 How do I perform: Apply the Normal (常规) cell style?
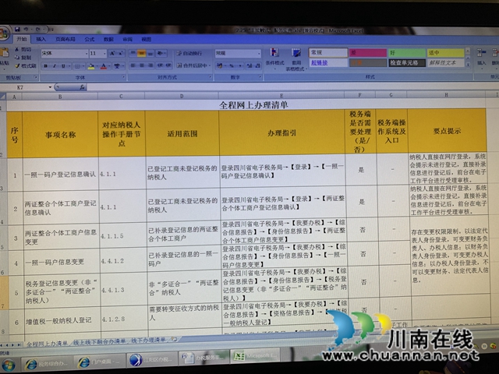tap(327, 52)
